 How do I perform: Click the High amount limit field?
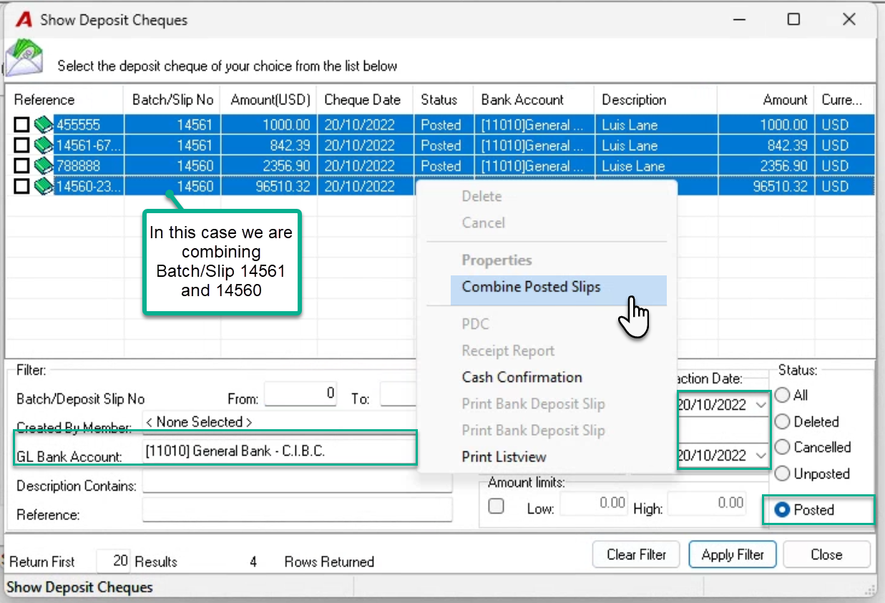(706, 504)
